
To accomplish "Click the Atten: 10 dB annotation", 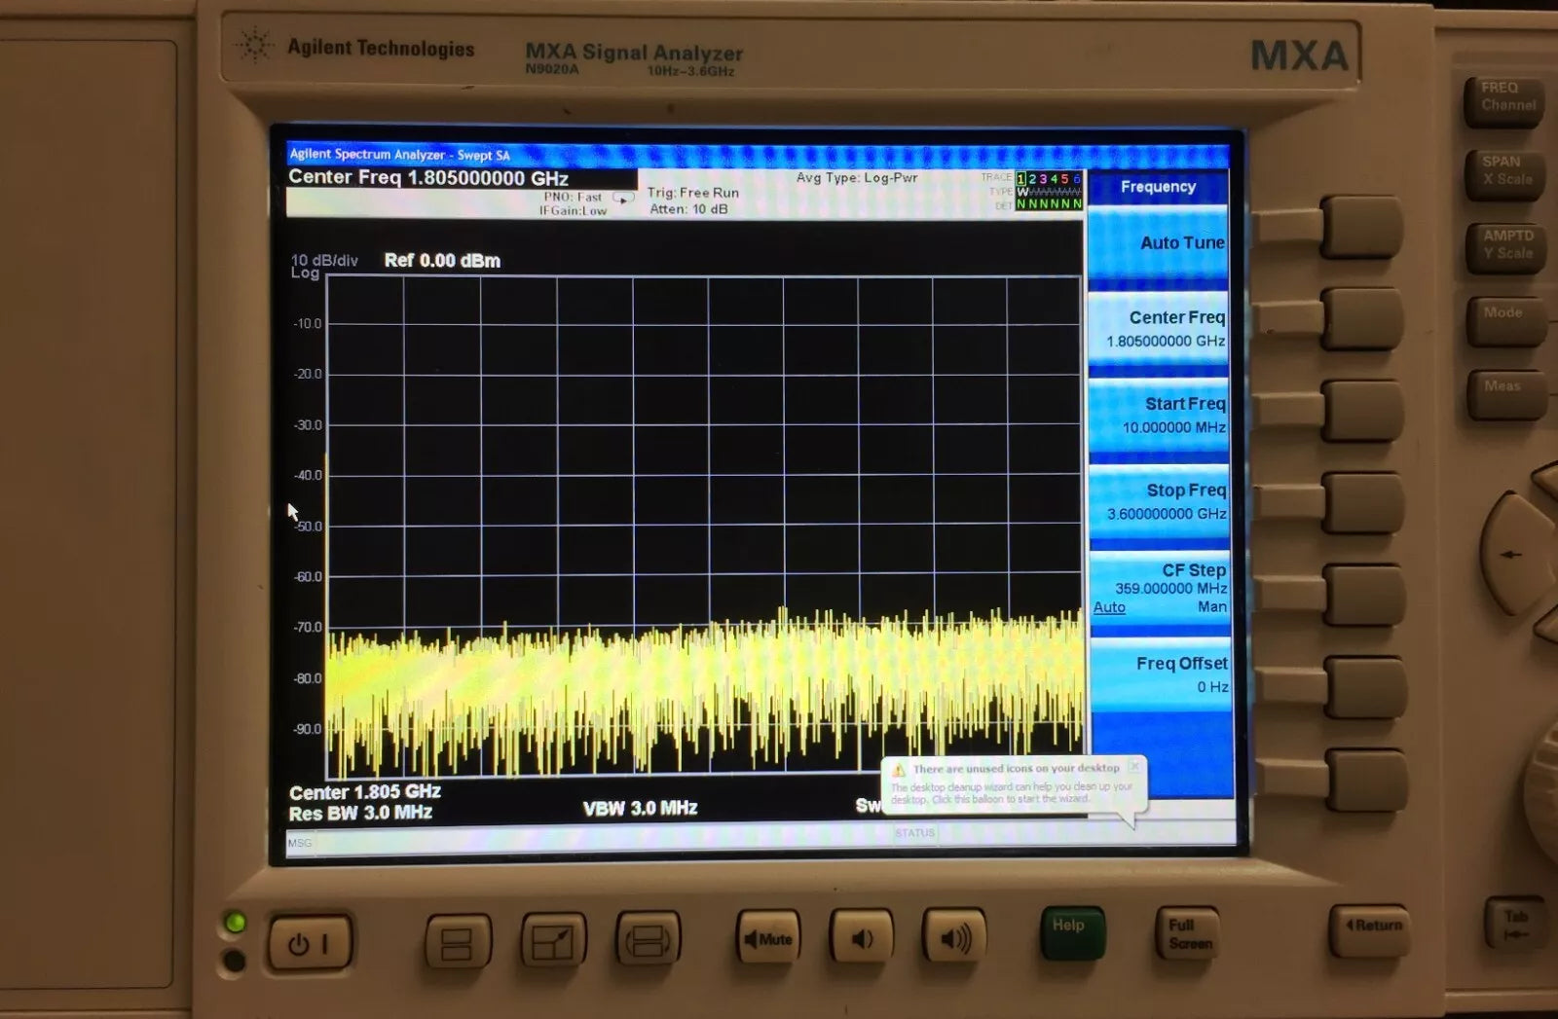I will click(688, 209).
